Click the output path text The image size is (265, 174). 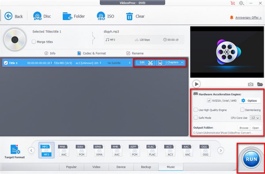click(223, 133)
